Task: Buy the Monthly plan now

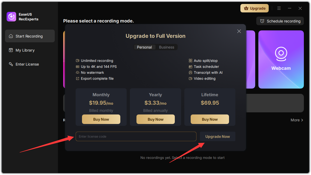Action: point(101,119)
